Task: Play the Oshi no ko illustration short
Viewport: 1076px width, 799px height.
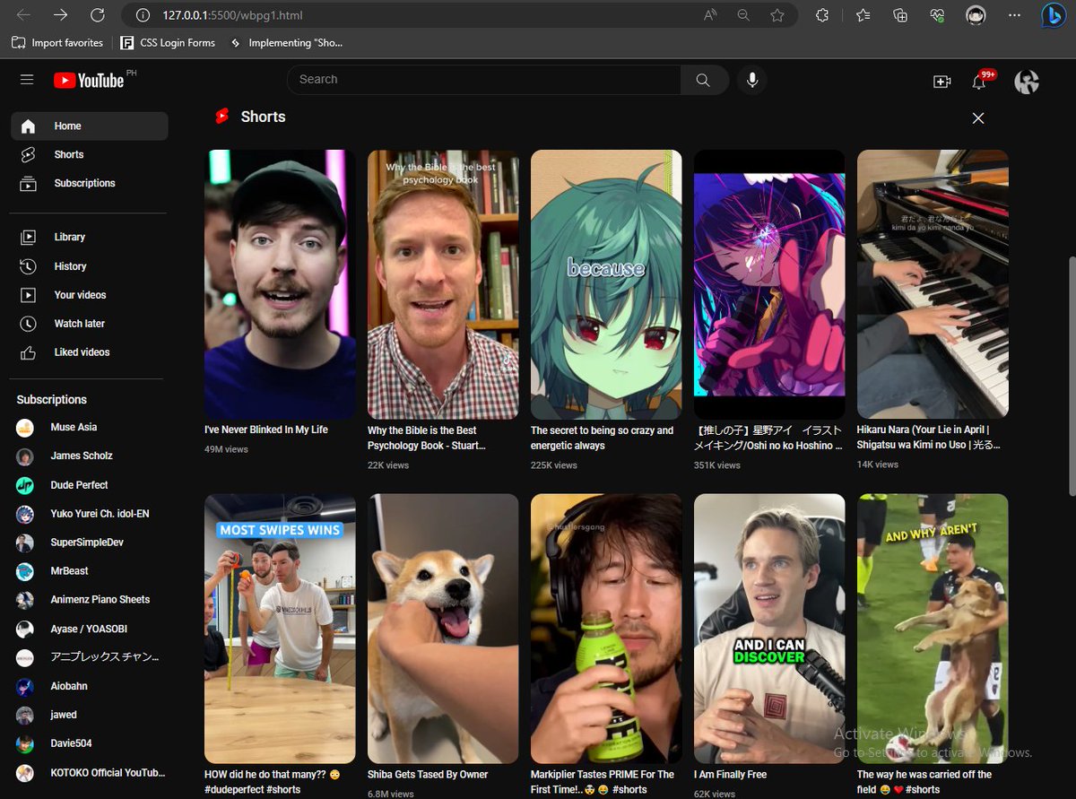Action: pyautogui.click(x=769, y=284)
